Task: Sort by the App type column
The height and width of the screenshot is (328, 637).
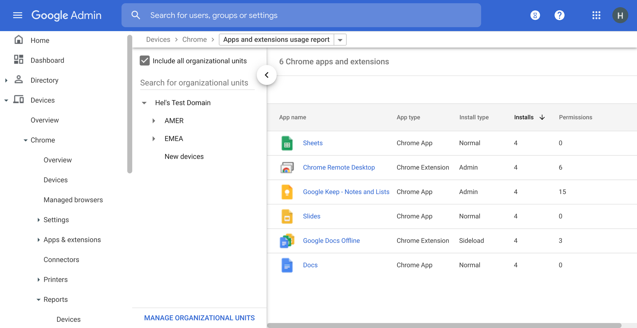Action: (408, 117)
